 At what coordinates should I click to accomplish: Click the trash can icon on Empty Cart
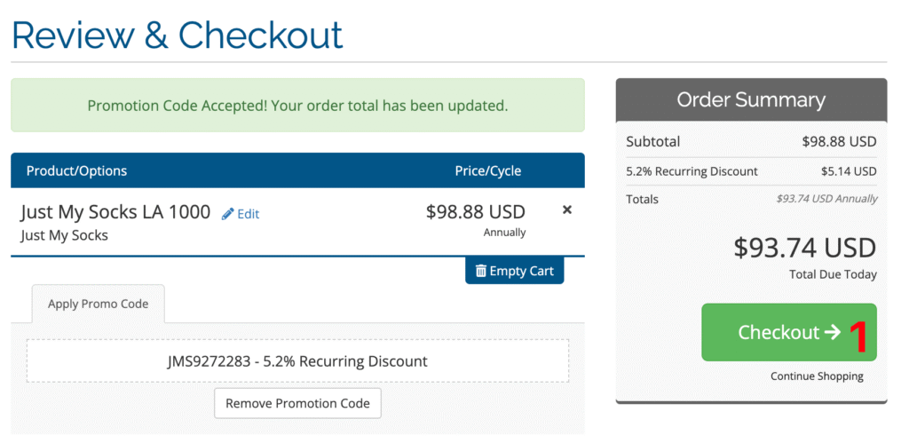tap(480, 271)
